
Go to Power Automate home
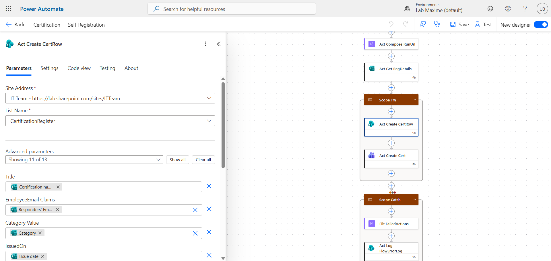[x=42, y=9]
